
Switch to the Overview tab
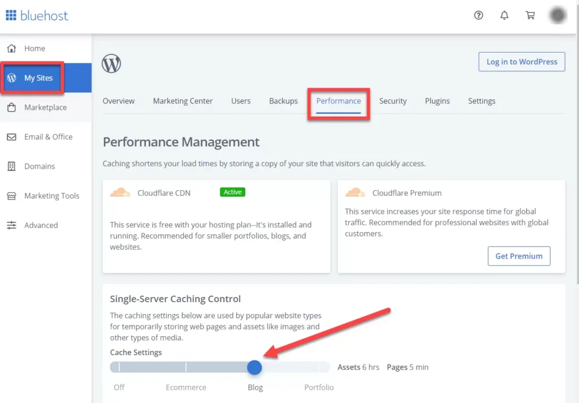point(119,101)
